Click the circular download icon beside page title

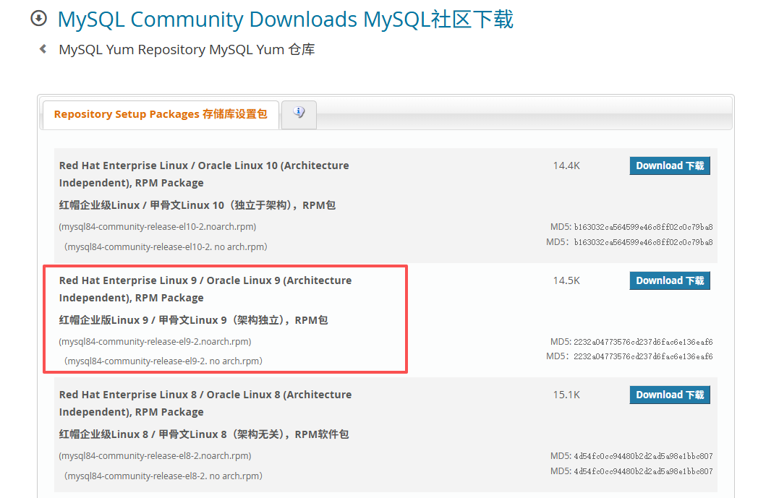tap(39, 18)
